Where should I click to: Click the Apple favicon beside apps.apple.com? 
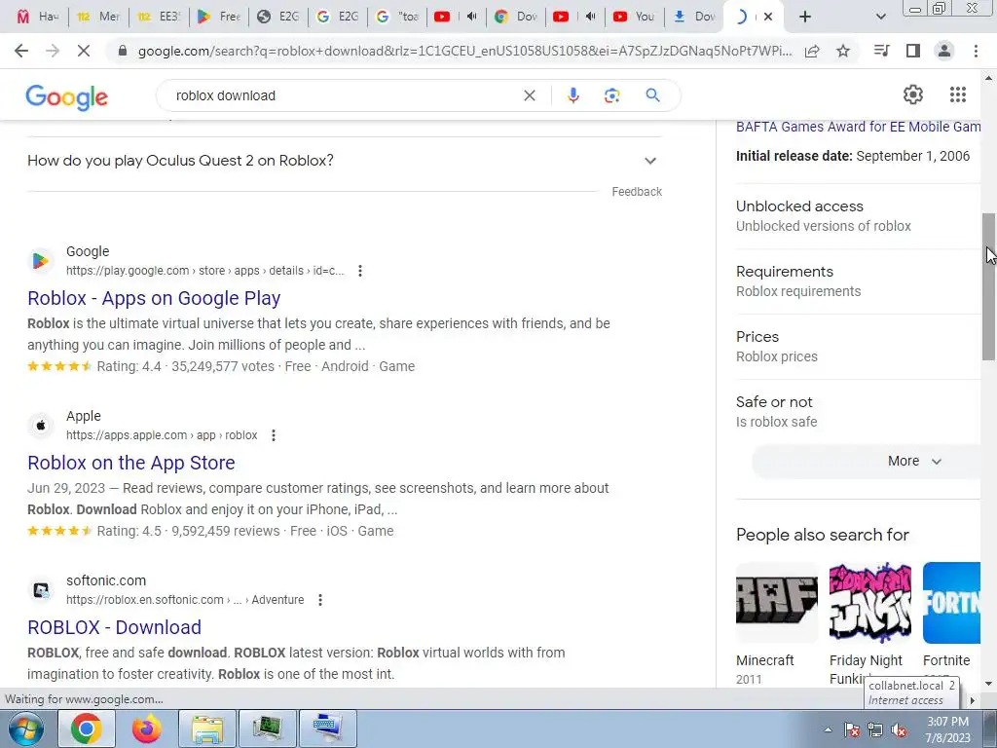click(41, 425)
